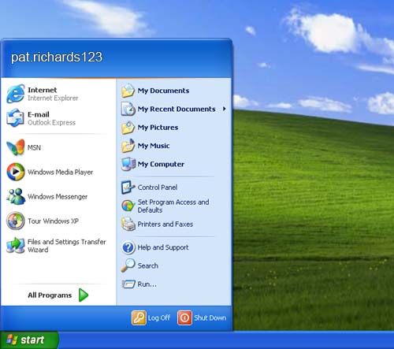Click the Log Off key icon
This screenshot has height=349, width=394.
[x=139, y=317]
